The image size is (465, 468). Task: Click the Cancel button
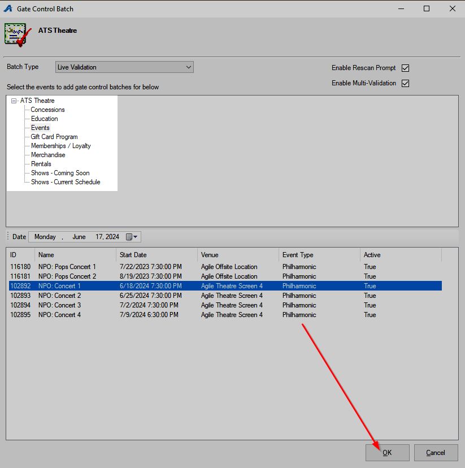pyautogui.click(x=435, y=452)
